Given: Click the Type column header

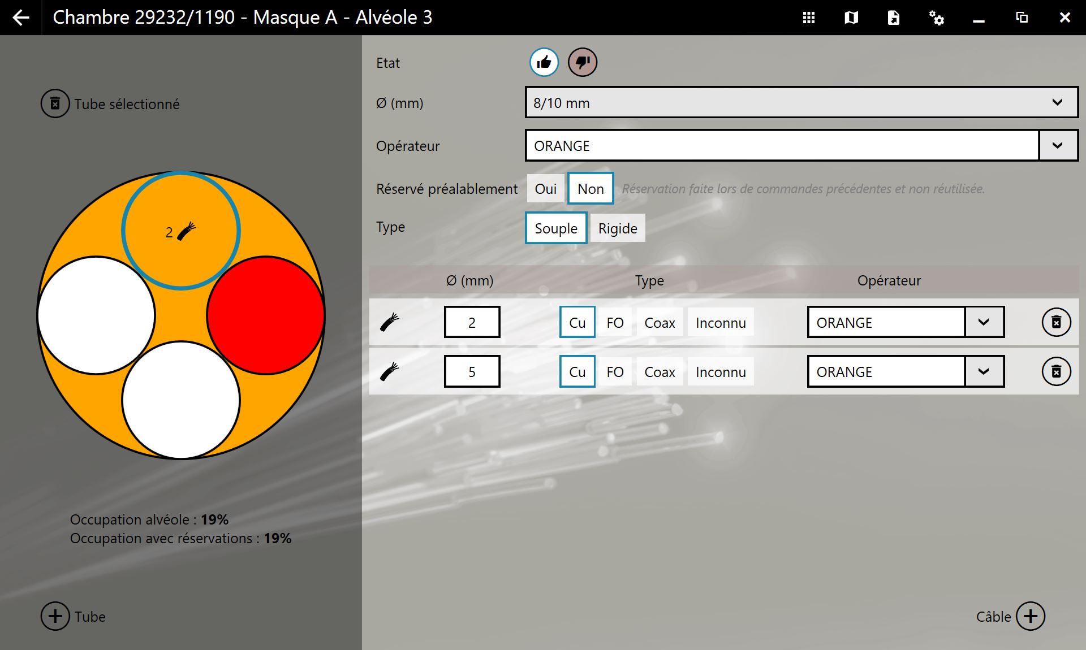Looking at the screenshot, I should point(649,281).
